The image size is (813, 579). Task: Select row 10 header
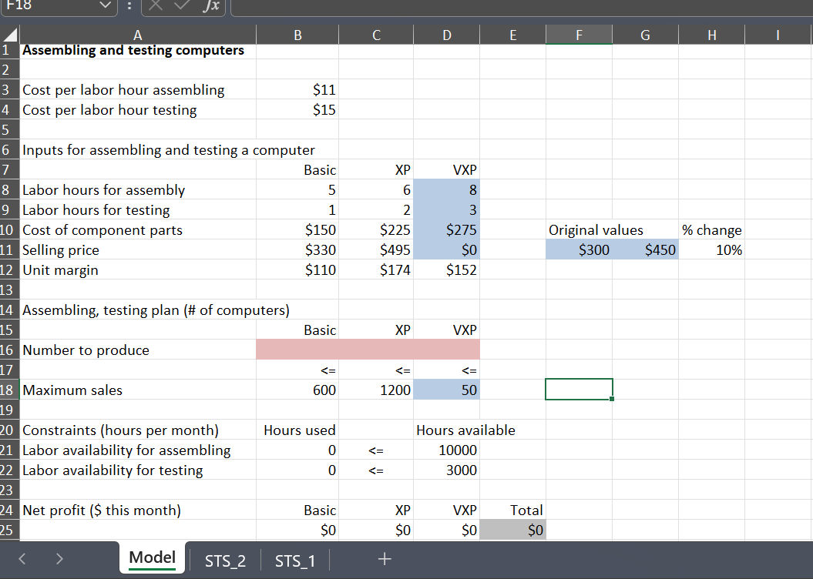pyautogui.click(x=8, y=229)
